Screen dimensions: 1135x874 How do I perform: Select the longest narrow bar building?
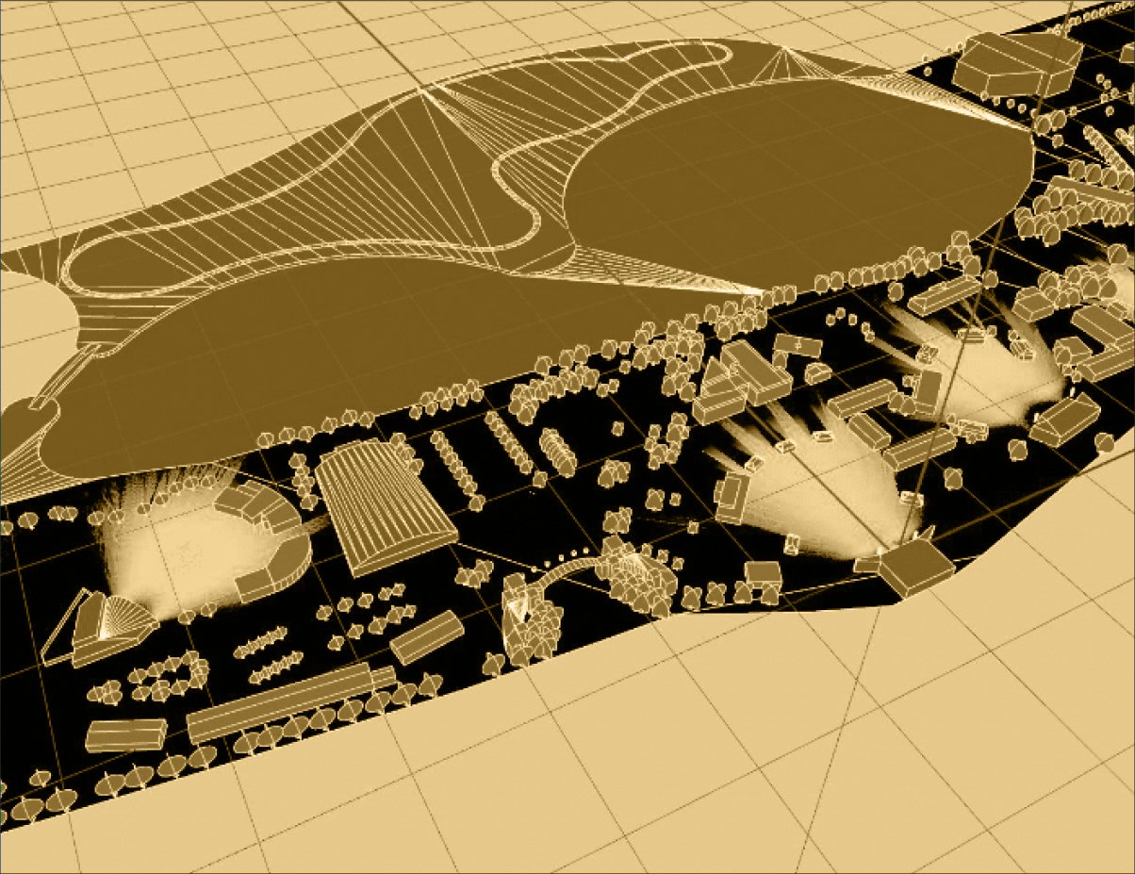click(x=291, y=701)
